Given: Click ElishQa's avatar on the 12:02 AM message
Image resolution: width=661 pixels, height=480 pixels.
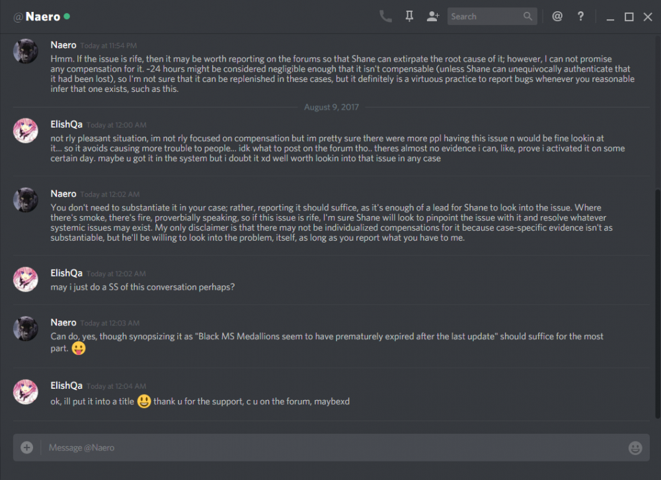Looking at the screenshot, I should point(26,279).
